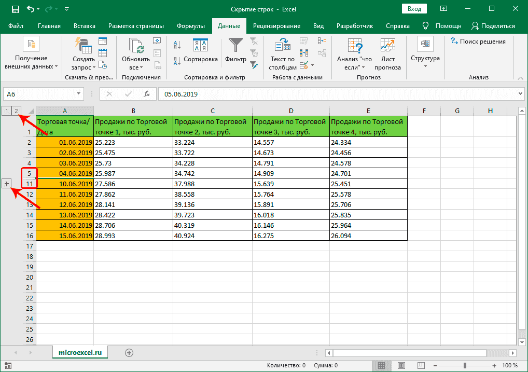Switch to Normal view in status bar
528x372 pixels.
coord(381,366)
